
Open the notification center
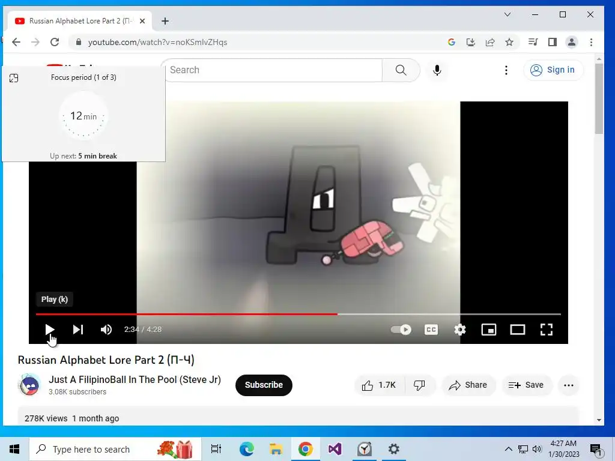click(596, 450)
